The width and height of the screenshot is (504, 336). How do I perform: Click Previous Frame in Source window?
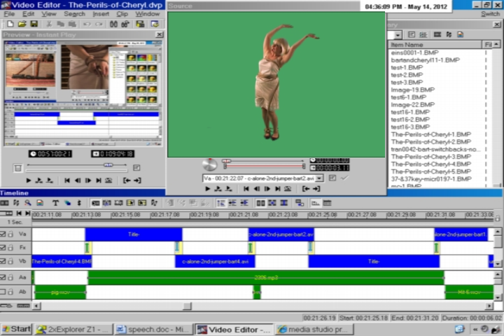(x=256, y=189)
